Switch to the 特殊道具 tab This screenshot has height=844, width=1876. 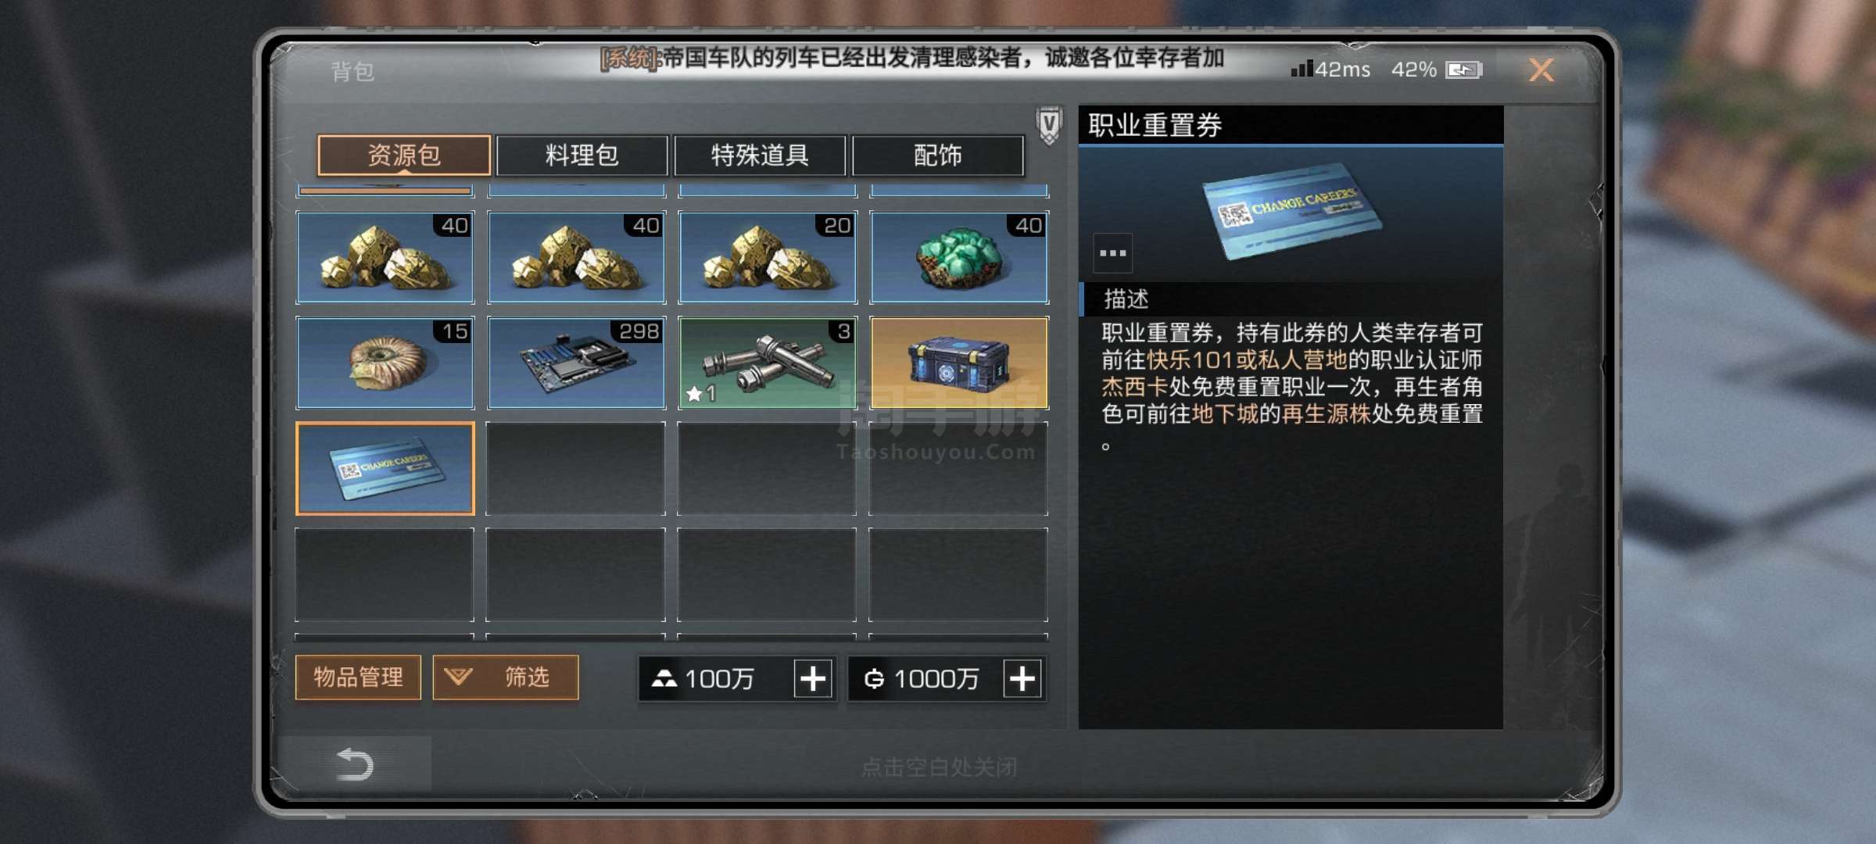point(760,155)
